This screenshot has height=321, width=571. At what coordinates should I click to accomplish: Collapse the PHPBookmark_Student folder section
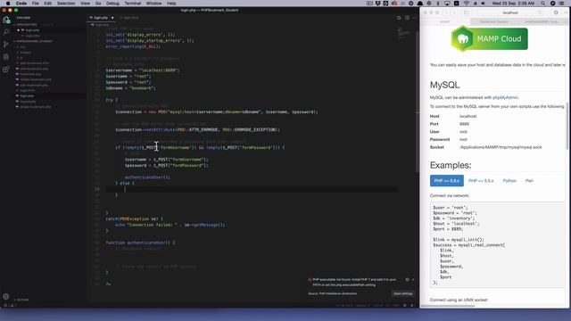click(x=35, y=41)
